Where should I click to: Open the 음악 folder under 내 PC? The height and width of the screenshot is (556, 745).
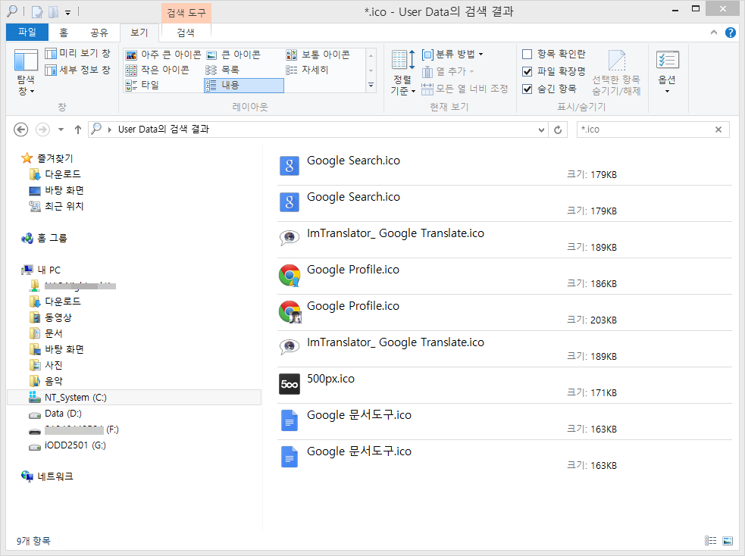pyautogui.click(x=45, y=381)
